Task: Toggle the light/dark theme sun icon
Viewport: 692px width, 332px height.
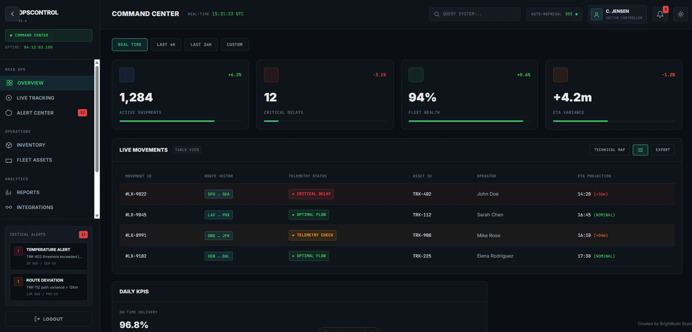Action: click(680, 14)
